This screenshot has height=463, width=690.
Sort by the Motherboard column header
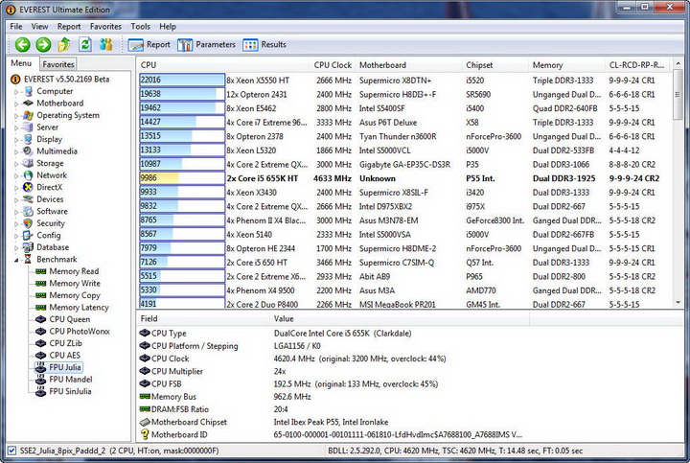[408, 65]
